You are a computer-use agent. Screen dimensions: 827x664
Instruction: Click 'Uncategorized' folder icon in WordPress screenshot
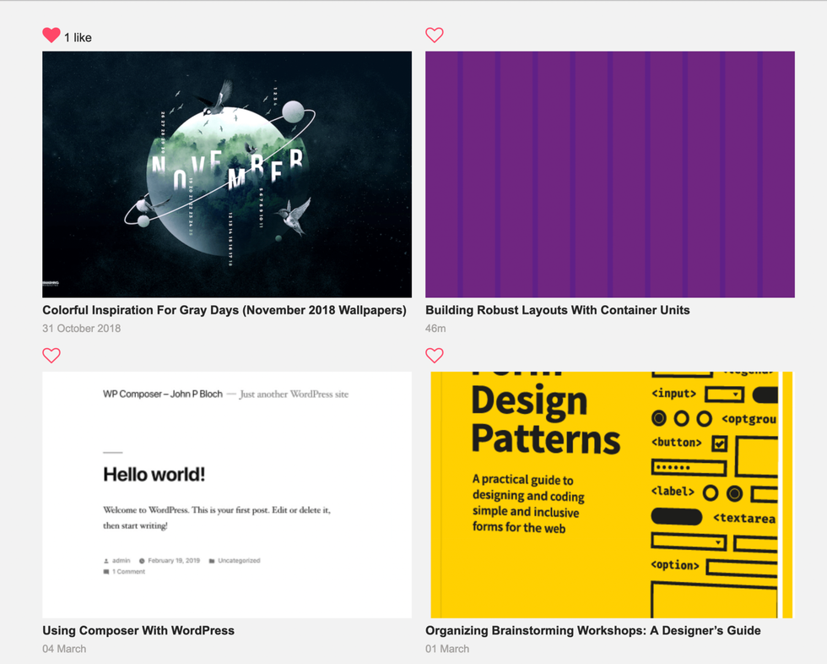point(212,561)
